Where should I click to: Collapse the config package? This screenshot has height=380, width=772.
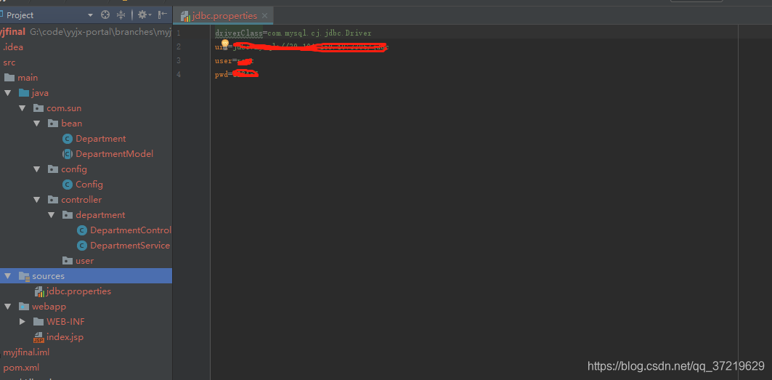[x=37, y=169]
